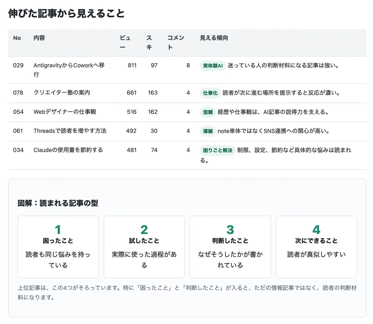
Task: Select row number 029
Action: click(18, 65)
